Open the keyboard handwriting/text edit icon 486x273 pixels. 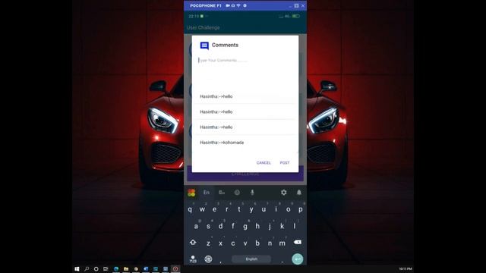click(222, 193)
